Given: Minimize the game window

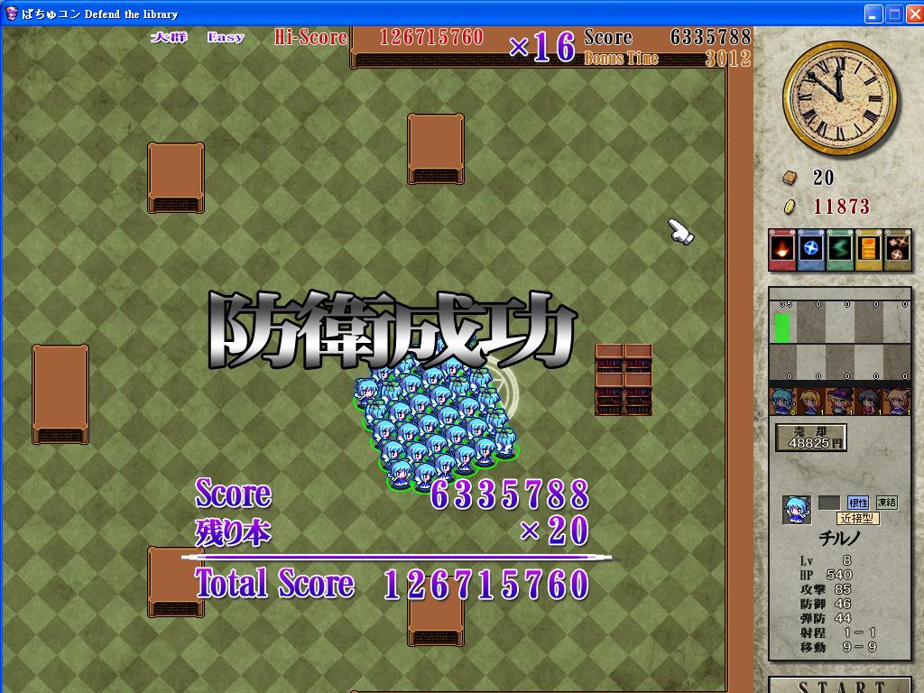Looking at the screenshot, I should (873, 14).
